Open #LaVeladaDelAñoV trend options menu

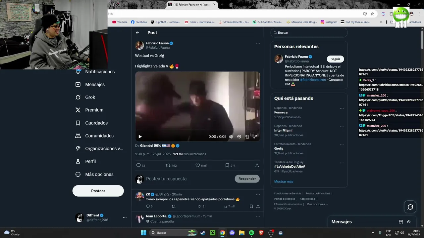[342, 163]
